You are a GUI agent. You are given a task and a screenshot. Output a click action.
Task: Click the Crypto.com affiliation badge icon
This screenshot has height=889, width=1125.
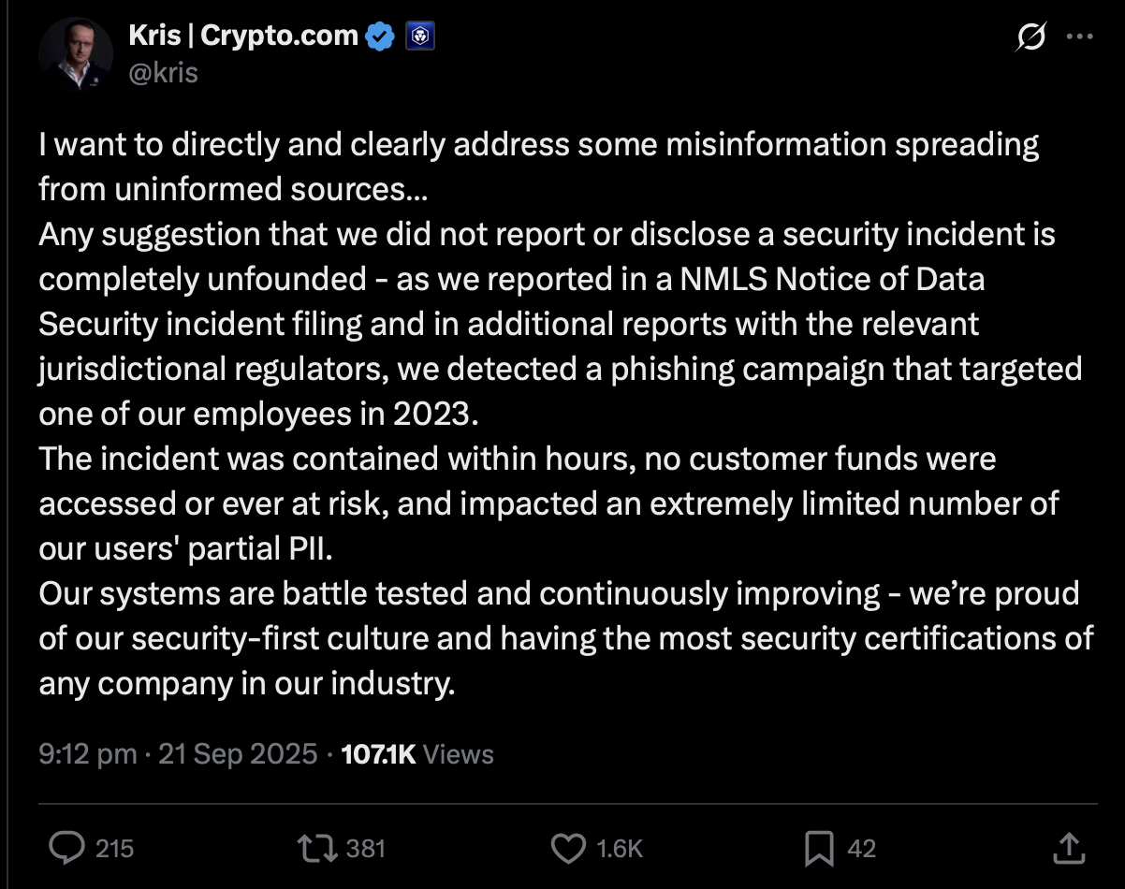tap(416, 36)
